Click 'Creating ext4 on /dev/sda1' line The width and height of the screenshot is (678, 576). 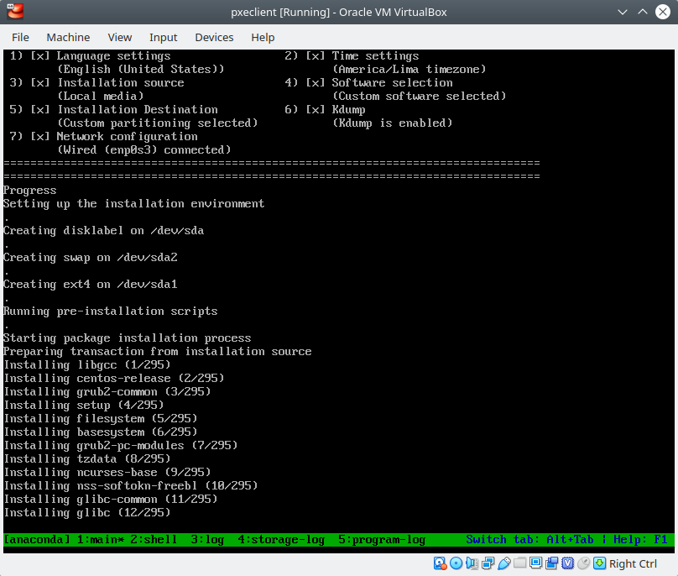tap(91, 285)
